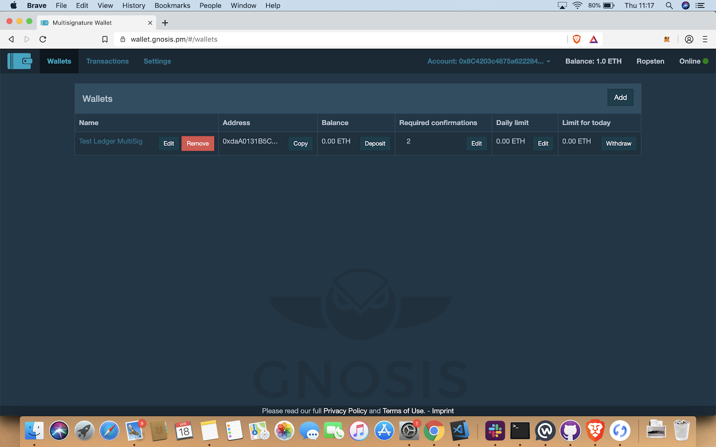Launch Visual Studio Code from the dock
The height and width of the screenshot is (447, 716).
[460, 431]
